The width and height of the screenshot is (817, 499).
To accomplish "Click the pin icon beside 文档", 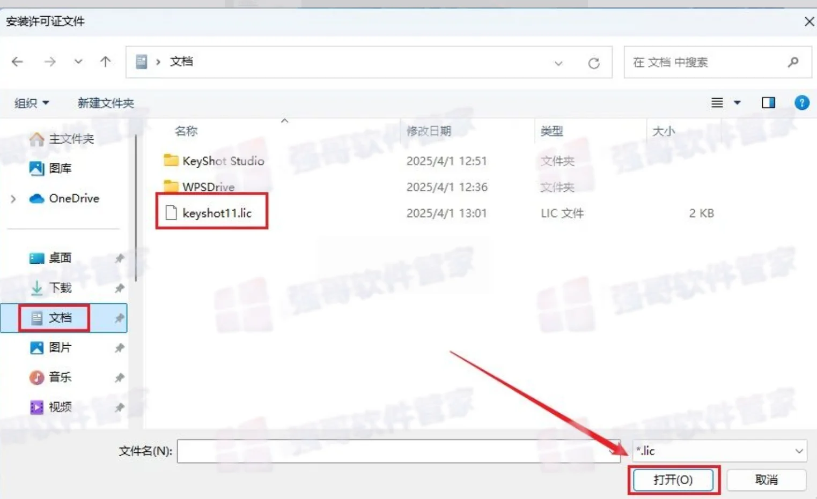I will coord(119,318).
